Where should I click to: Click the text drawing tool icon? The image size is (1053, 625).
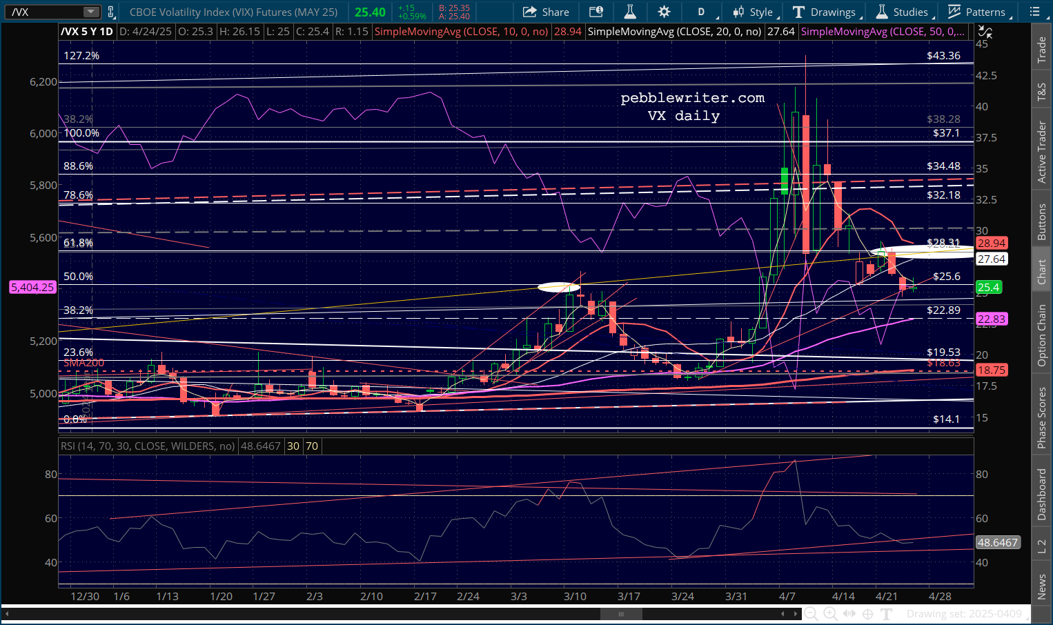tap(887, 614)
